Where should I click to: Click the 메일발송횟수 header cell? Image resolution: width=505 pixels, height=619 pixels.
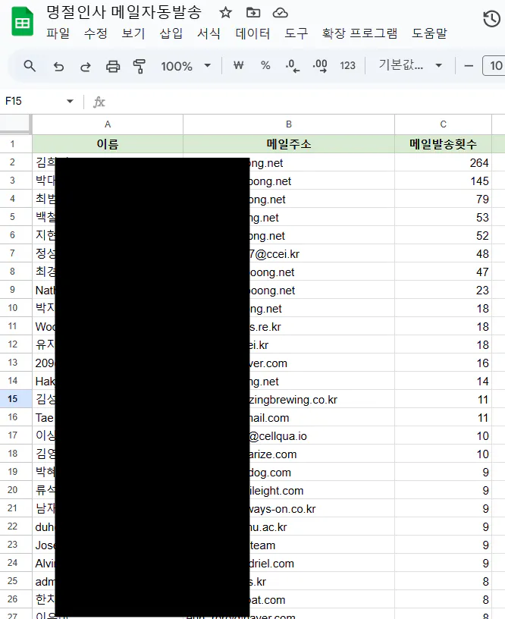443,143
